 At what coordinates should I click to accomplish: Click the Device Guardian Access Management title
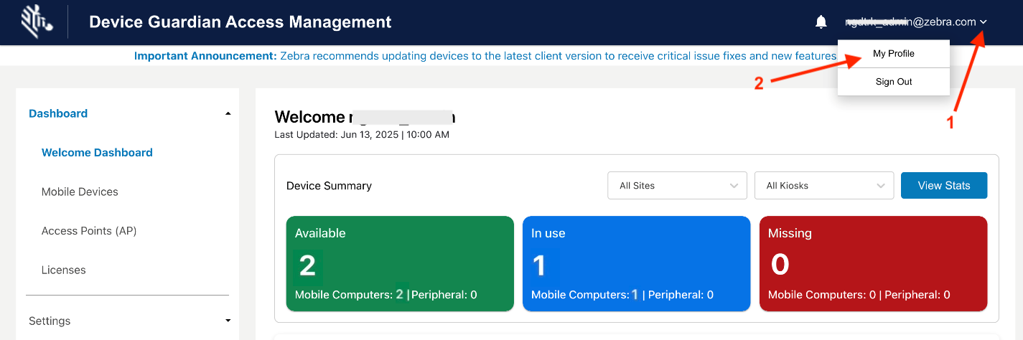point(240,22)
